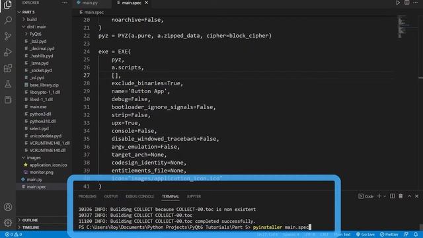This screenshot has height=238, width=423.
Task: Open the OUTPUT panel tab
Action: pos(111,196)
